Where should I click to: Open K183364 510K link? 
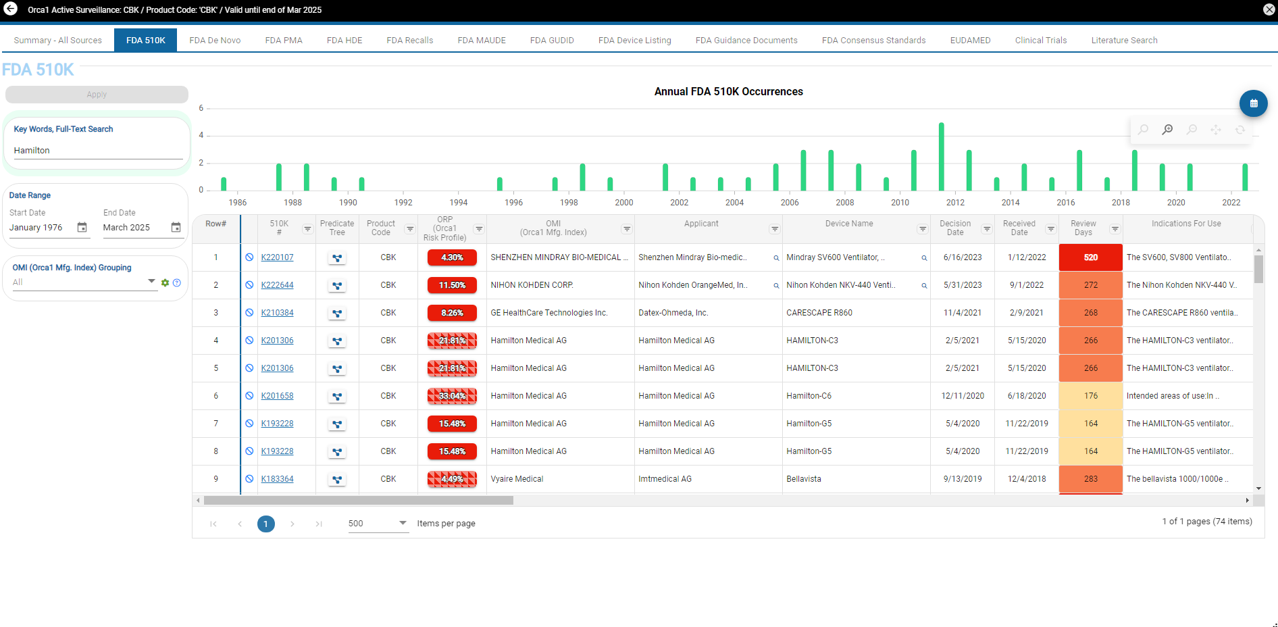(277, 479)
